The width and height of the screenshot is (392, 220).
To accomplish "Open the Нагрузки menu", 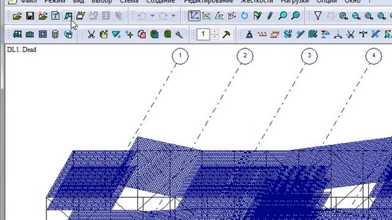I will [295, 1].
